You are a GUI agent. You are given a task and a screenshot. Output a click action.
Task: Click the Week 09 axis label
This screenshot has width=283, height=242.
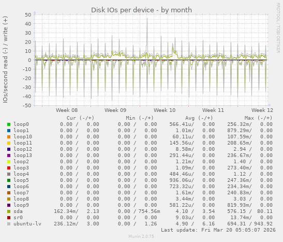click(115, 110)
